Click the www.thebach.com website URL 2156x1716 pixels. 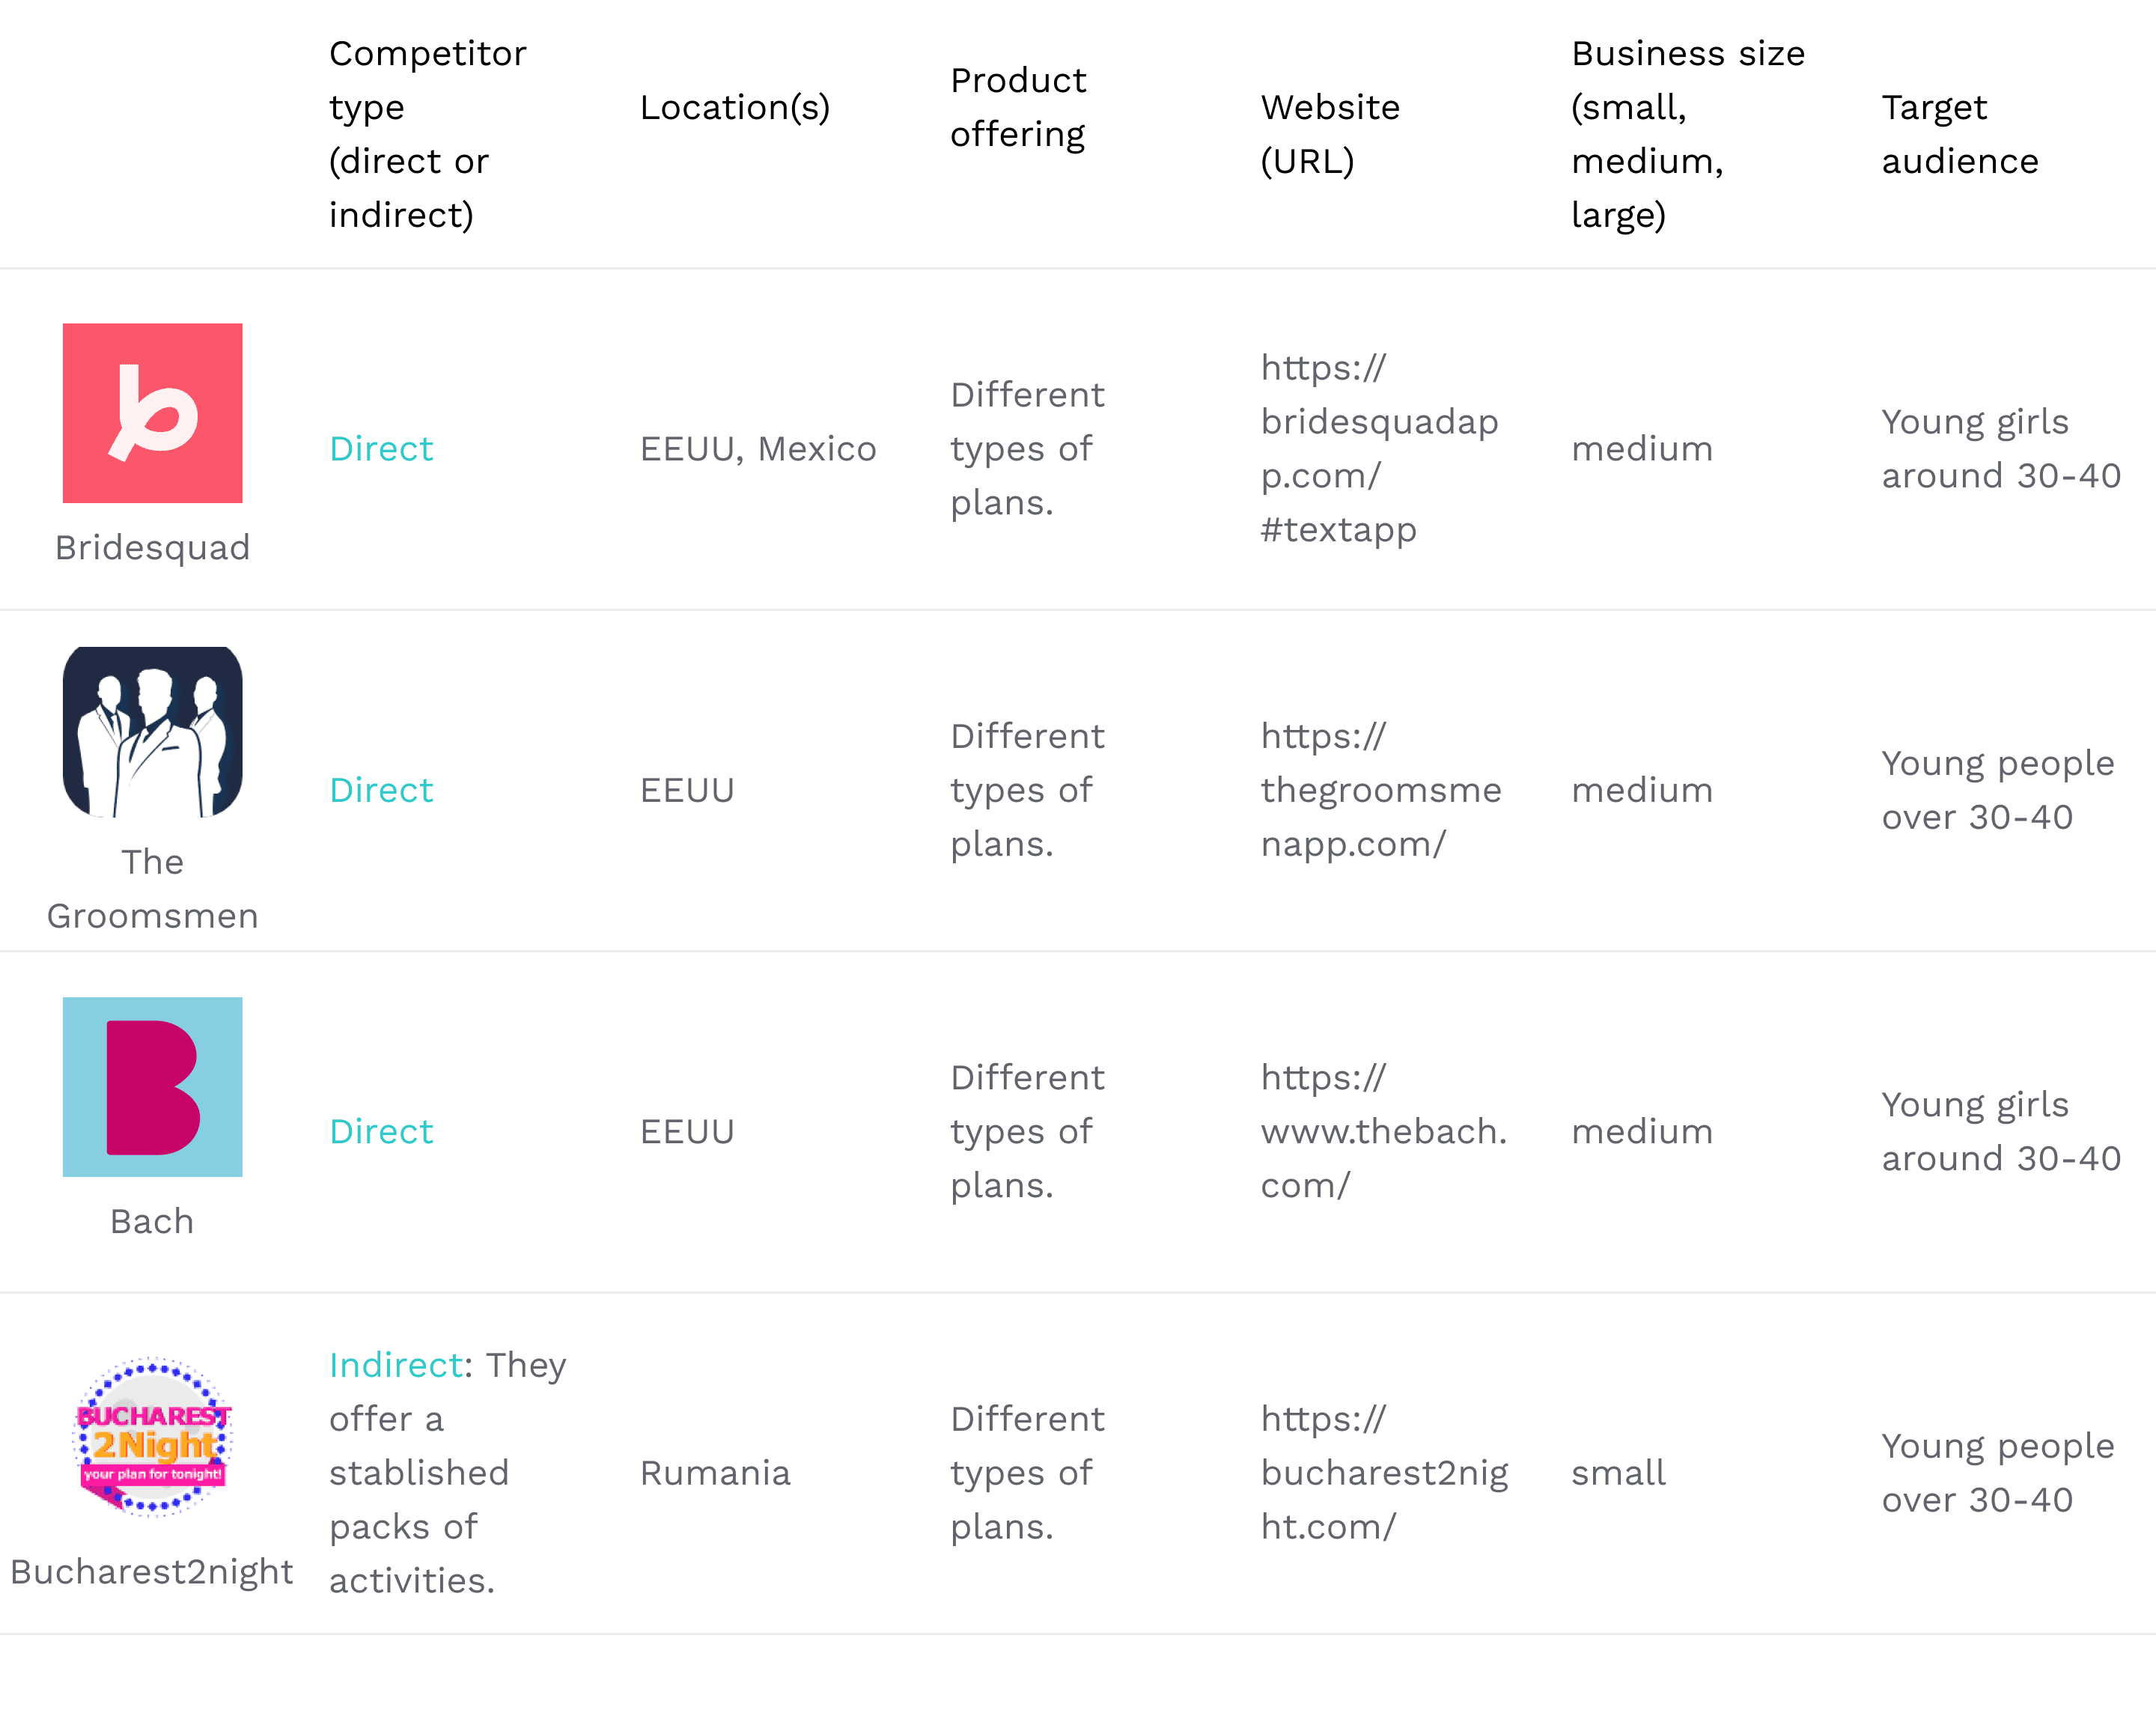click(x=1384, y=1131)
